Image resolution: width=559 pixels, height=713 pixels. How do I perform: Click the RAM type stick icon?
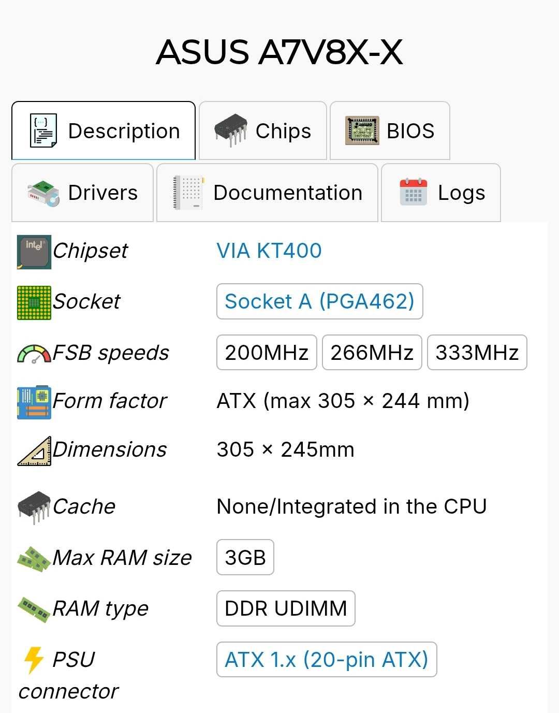(34, 610)
